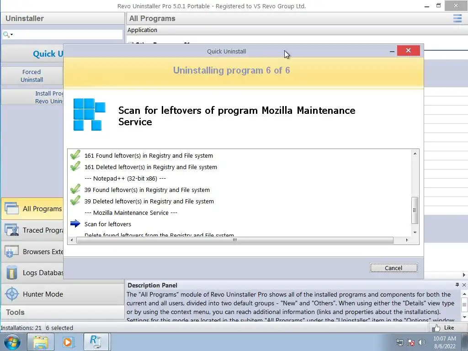Click Revo Uninstaller taskbar icon
This screenshot has width=468, height=351.
(96, 342)
